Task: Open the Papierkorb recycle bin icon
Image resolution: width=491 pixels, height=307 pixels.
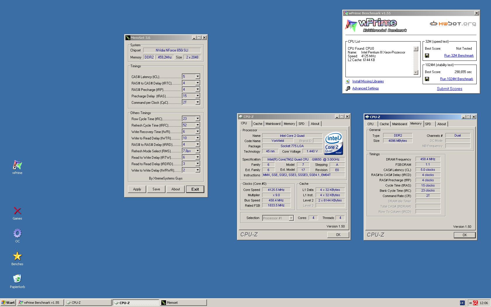Action: [x=17, y=279]
